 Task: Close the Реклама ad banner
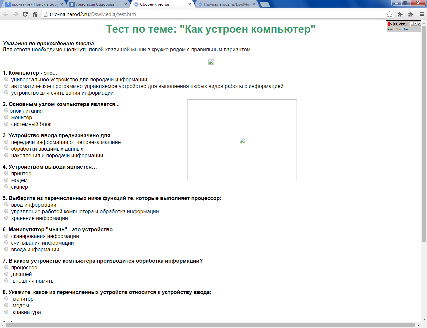(x=419, y=24)
